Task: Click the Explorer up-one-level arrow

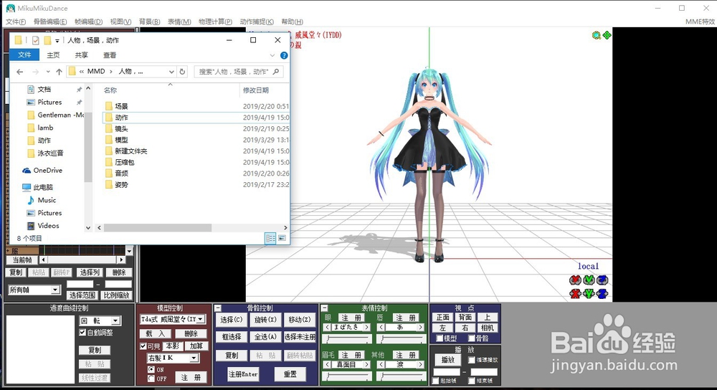Action: (x=59, y=72)
